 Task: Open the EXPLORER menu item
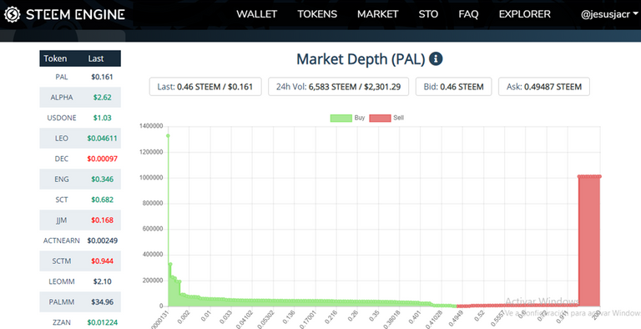pos(524,14)
